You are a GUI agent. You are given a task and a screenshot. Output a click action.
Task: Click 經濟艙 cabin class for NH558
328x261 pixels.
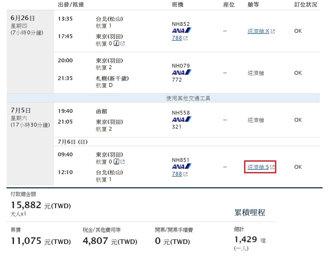click(256, 120)
